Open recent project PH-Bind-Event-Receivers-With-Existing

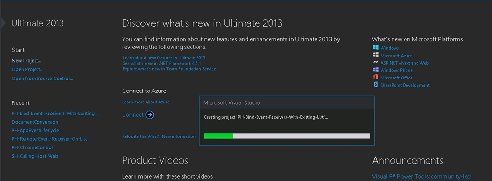[56, 113]
